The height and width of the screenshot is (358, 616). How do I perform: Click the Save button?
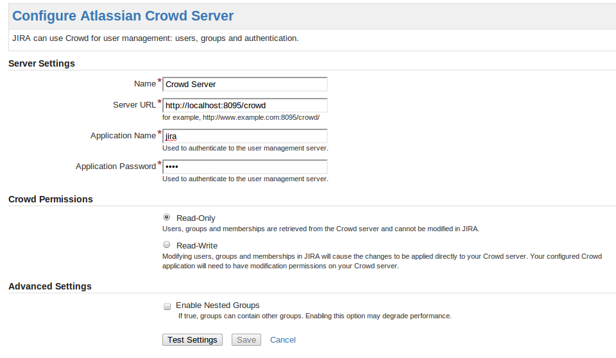[x=246, y=339]
